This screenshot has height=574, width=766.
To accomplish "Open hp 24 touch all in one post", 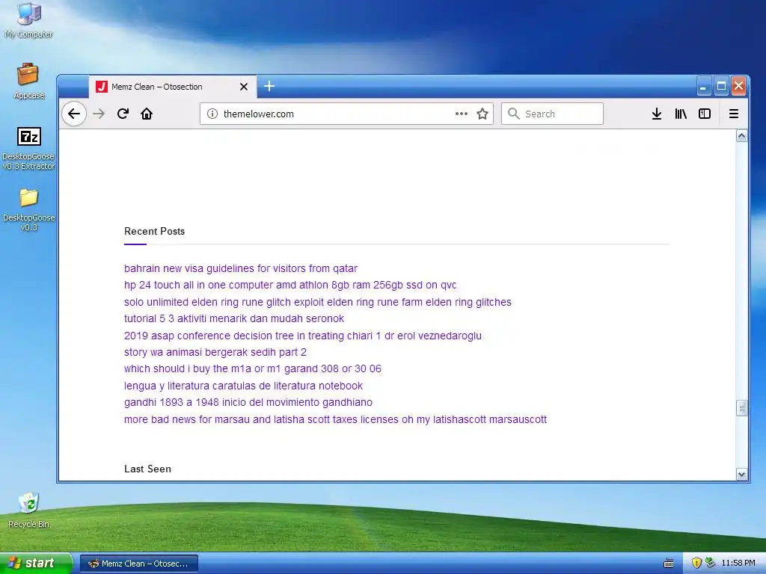I will tap(290, 285).
